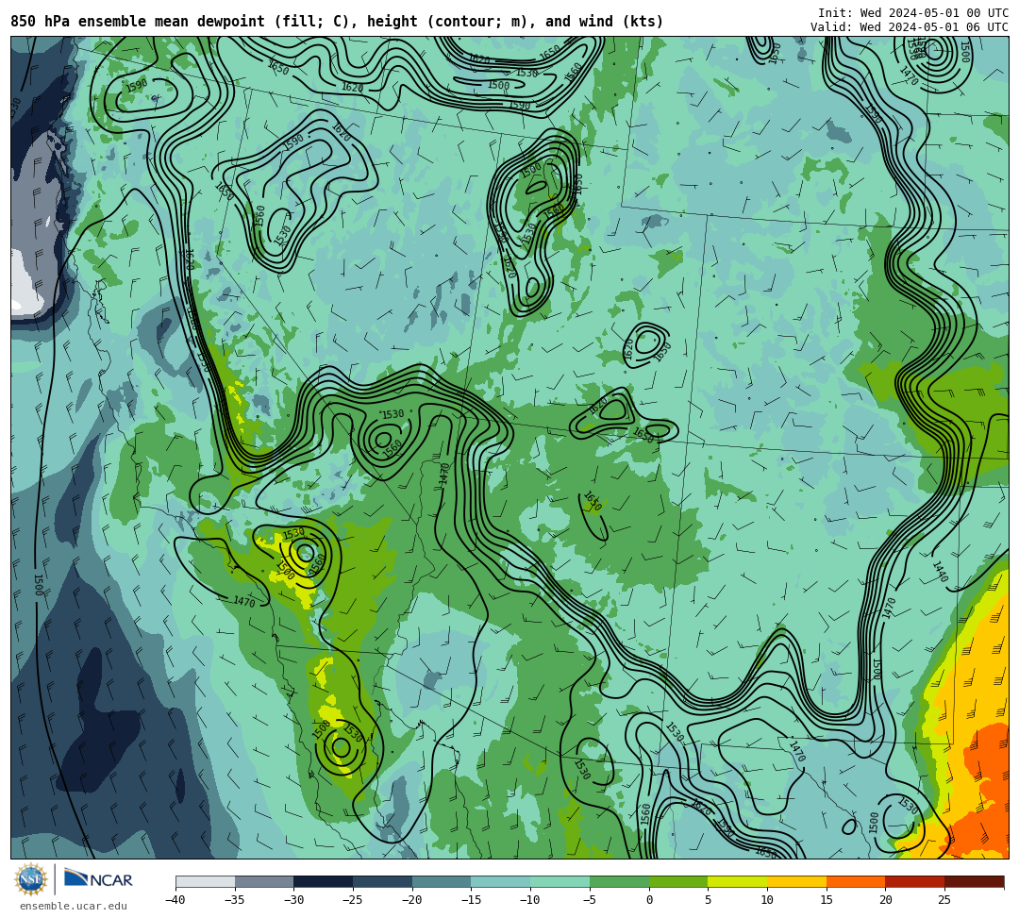
Task: Pick the dark blue -25 to -20 colorbar segment
Action: [383, 881]
